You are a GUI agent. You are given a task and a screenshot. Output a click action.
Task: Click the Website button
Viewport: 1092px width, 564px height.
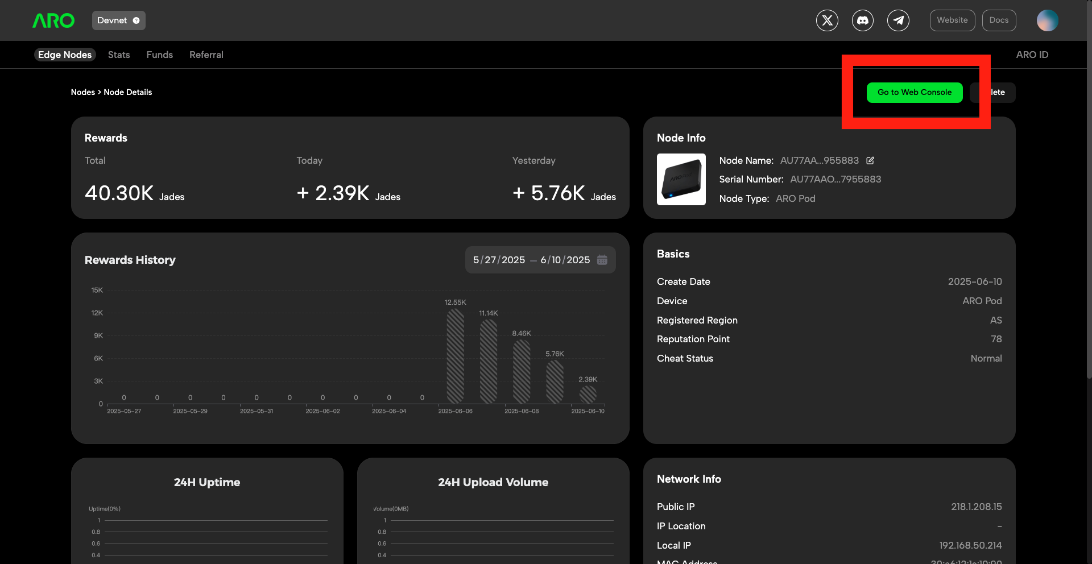tap(953, 20)
